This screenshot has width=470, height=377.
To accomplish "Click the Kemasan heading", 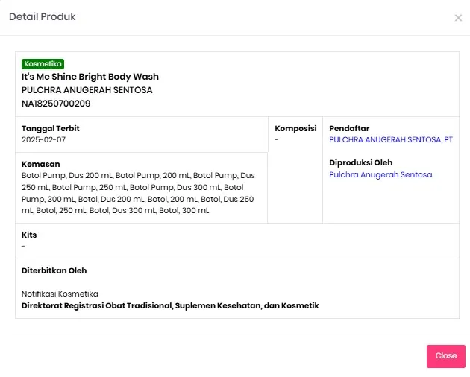I will pos(40,164).
